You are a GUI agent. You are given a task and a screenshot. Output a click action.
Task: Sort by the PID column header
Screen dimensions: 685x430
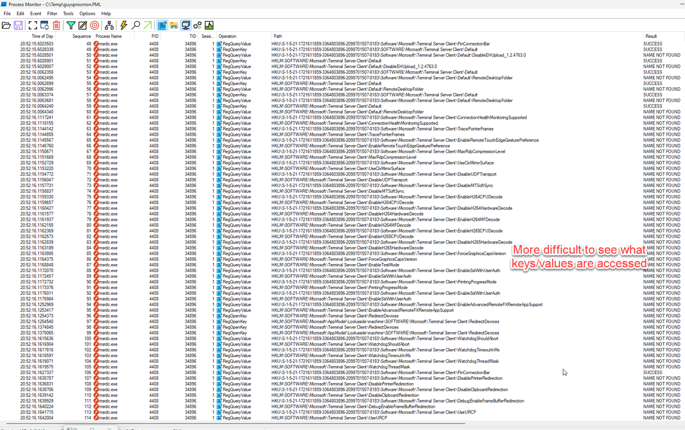155,36
